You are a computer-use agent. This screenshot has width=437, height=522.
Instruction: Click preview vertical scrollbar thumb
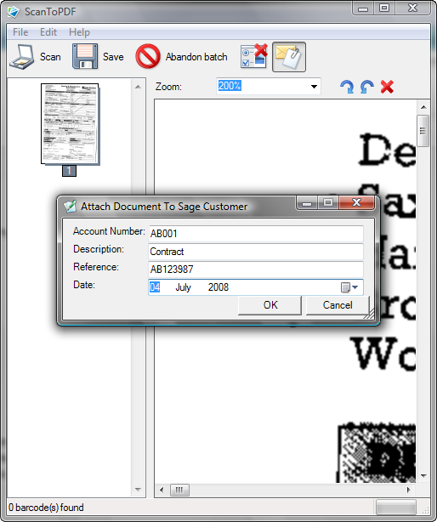tap(423, 131)
